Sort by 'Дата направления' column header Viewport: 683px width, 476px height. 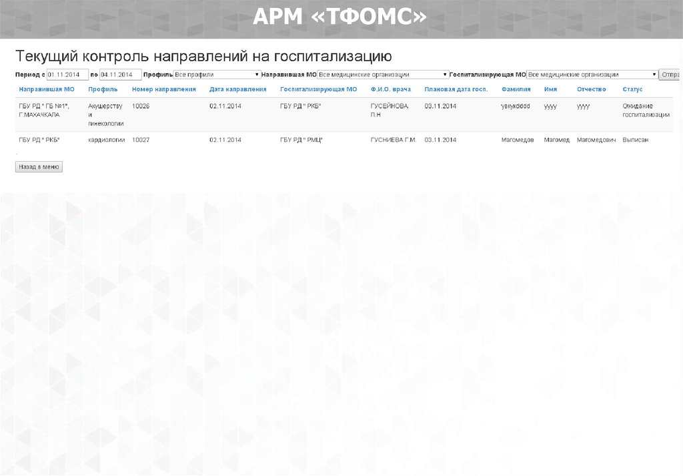point(238,89)
